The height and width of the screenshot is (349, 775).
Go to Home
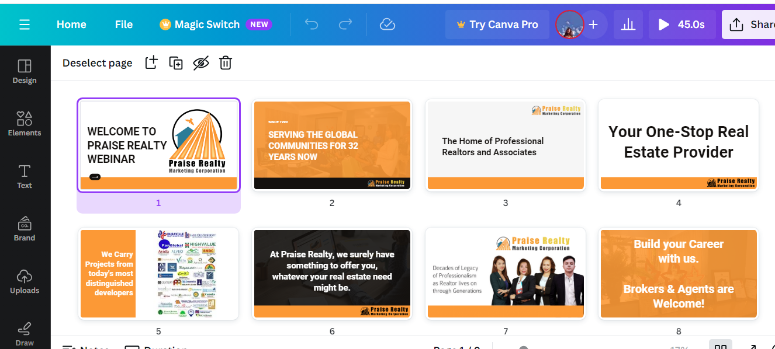[71, 25]
